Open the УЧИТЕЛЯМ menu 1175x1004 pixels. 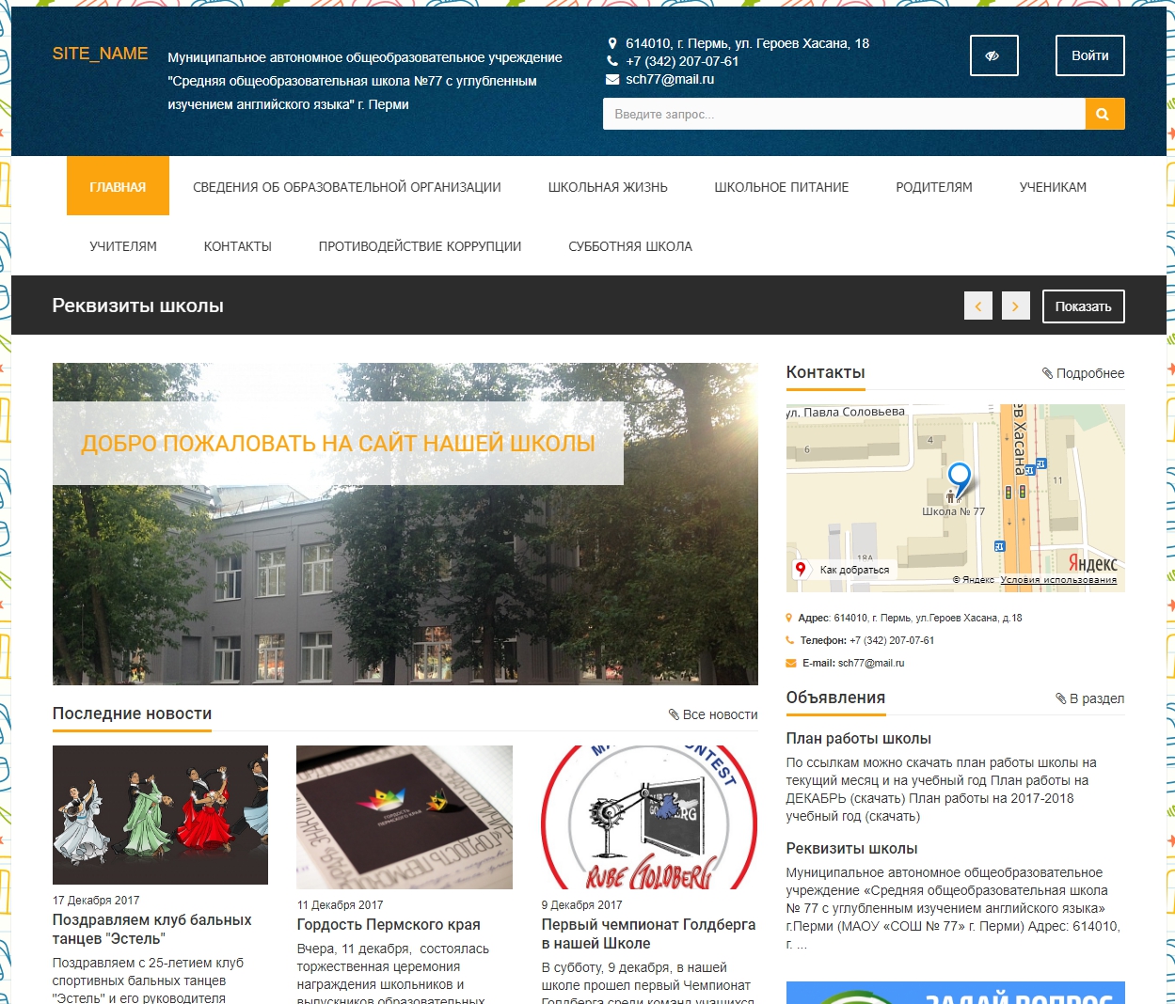coord(123,246)
